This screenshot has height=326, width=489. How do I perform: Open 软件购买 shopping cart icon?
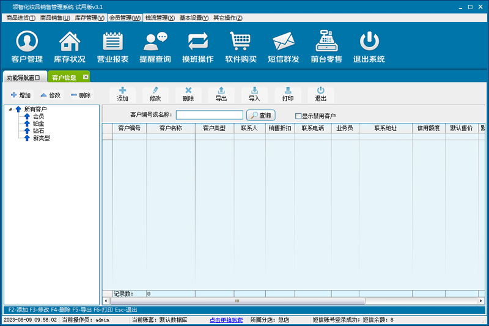point(241,46)
